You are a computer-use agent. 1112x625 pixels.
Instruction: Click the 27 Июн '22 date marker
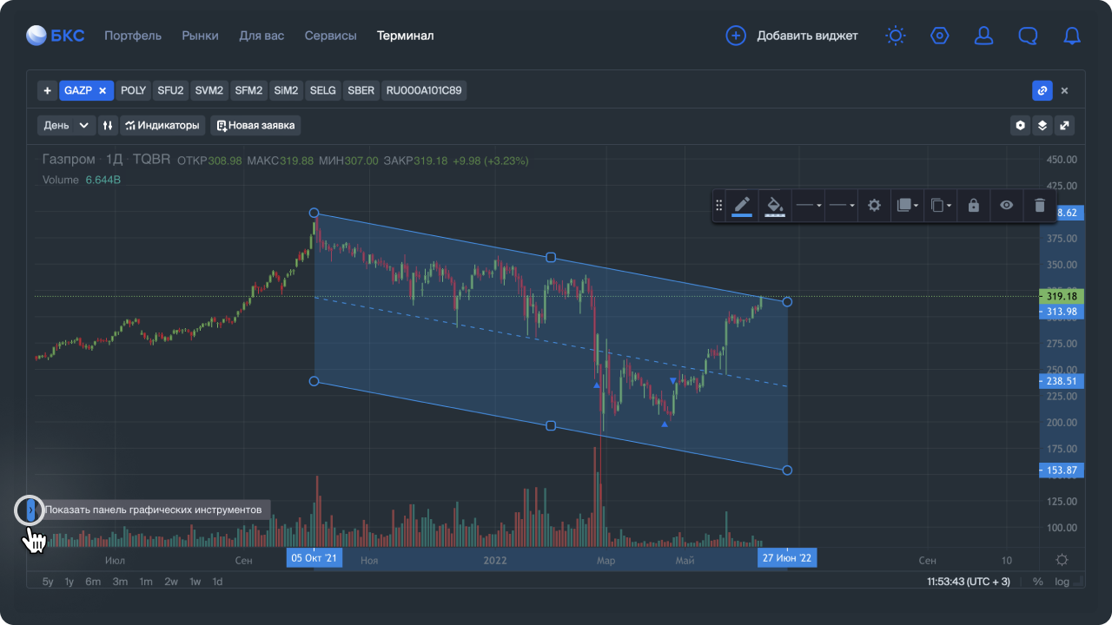point(786,558)
